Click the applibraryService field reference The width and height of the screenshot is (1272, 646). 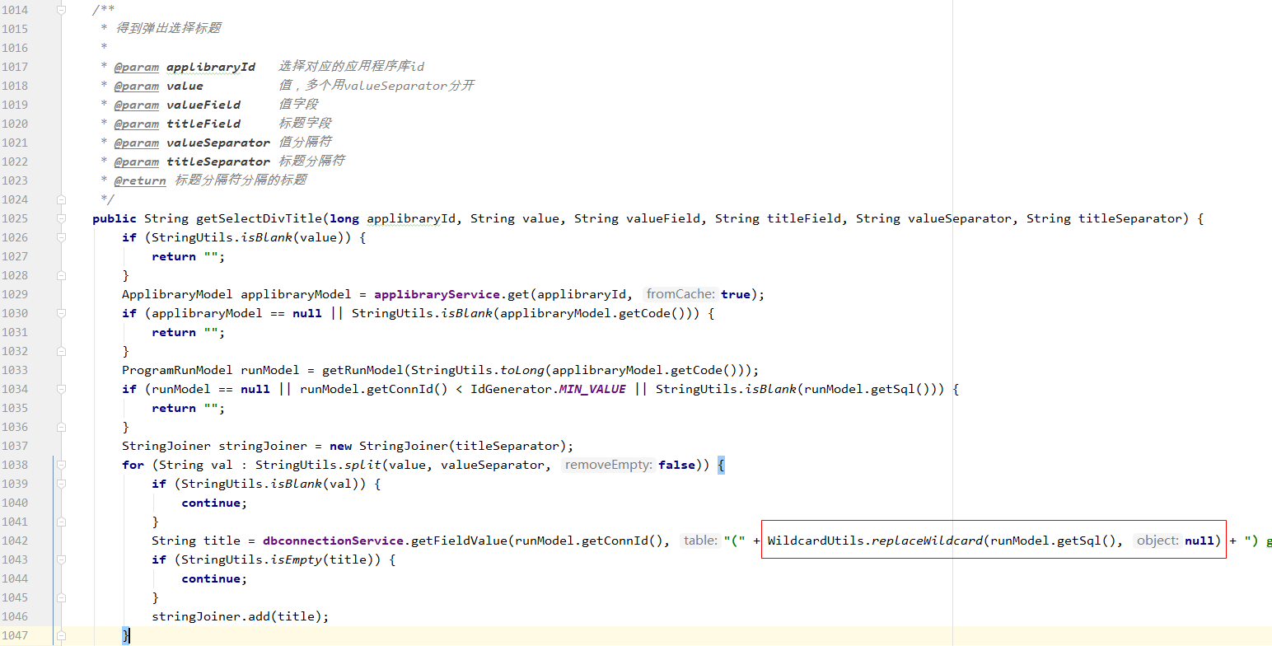437,294
